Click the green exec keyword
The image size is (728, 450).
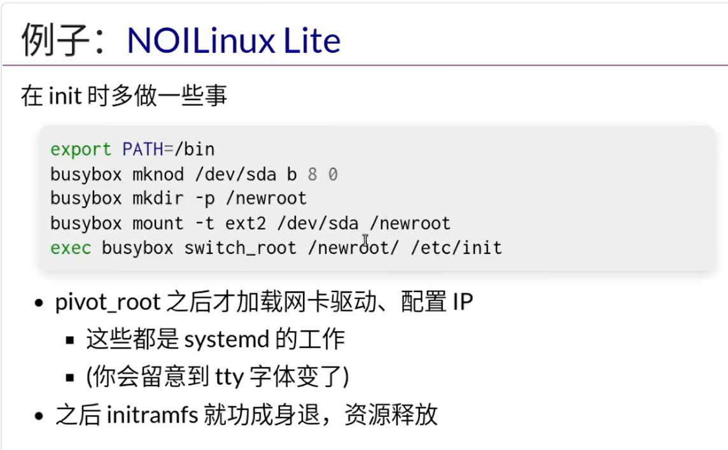[x=70, y=248]
